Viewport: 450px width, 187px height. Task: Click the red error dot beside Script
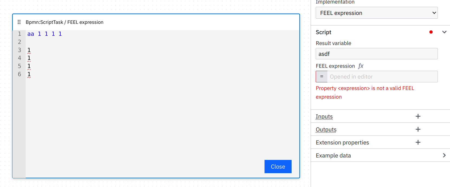tap(431, 32)
